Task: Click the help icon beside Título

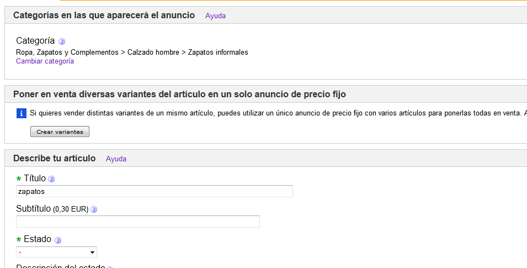Action: (x=51, y=179)
